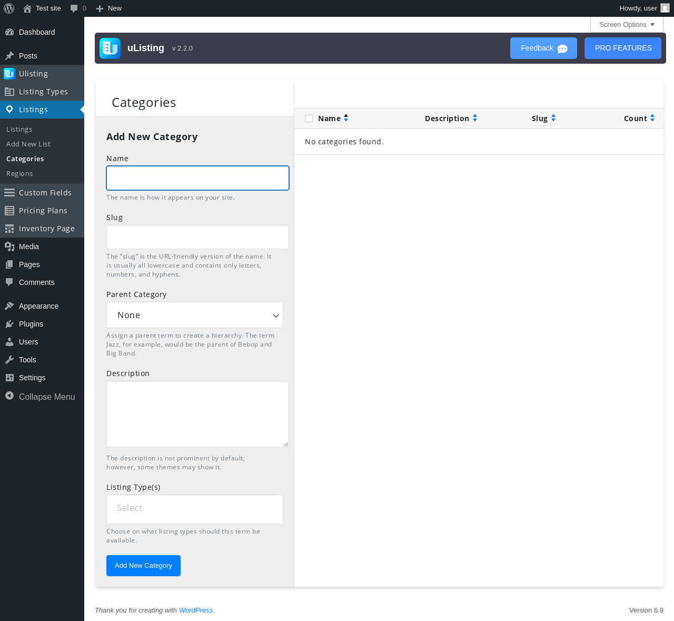Click the Pricing Plans table icon
The width and height of the screenshot is (674, 621).
point(9,211)
